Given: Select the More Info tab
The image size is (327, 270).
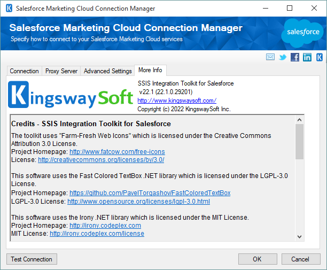Looking at the screenshot, I should [150, 70].
